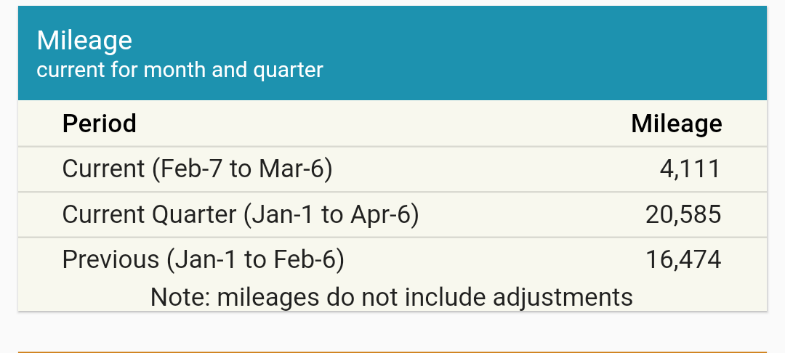This screenshot has height=353, width=785.
Task: Click the "(Feb-7 to Mar-6)" date range
Action: point(242,169)
